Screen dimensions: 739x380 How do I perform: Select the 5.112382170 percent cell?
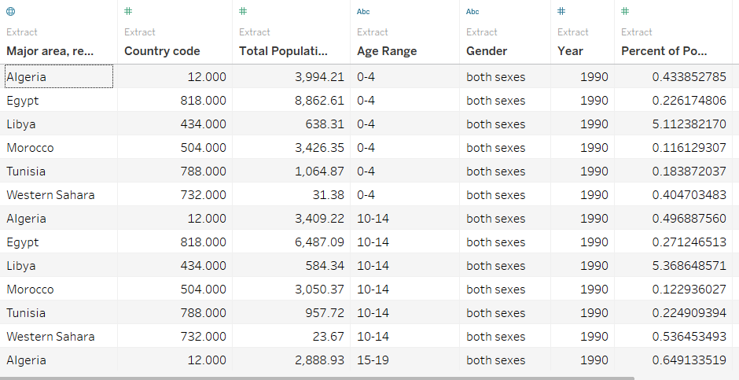pos(689,124)
